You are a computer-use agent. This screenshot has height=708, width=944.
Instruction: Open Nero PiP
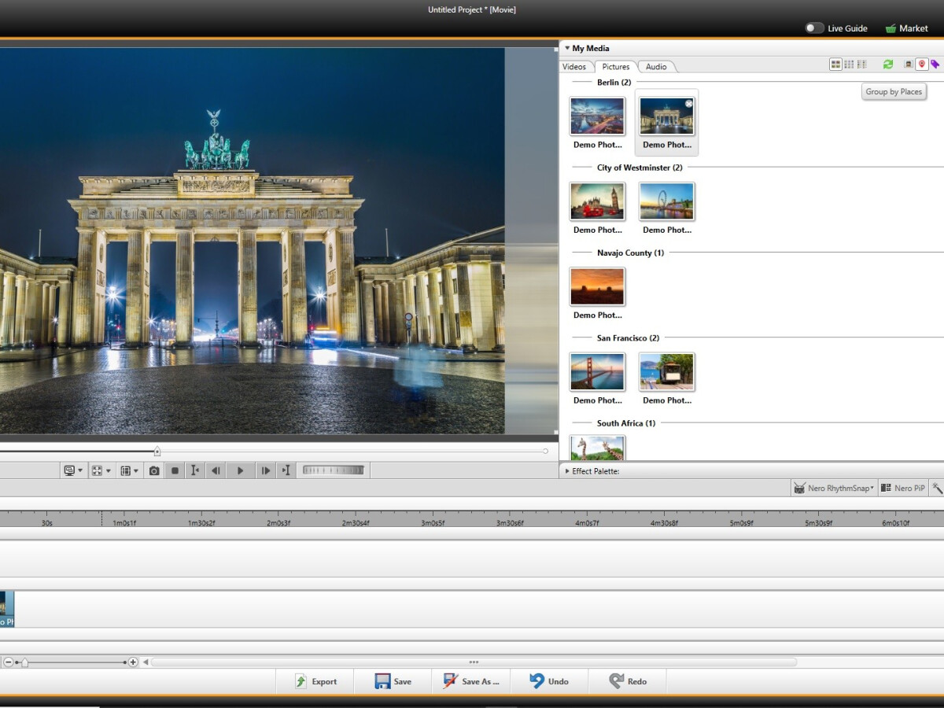coord(901,488)
